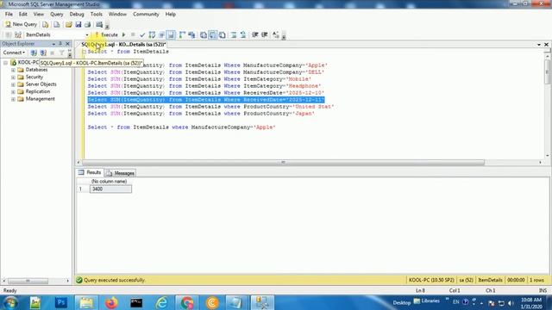Expand the Server Objects folder
The height and width of the screenshot is (310, 552).
(14, 84)
